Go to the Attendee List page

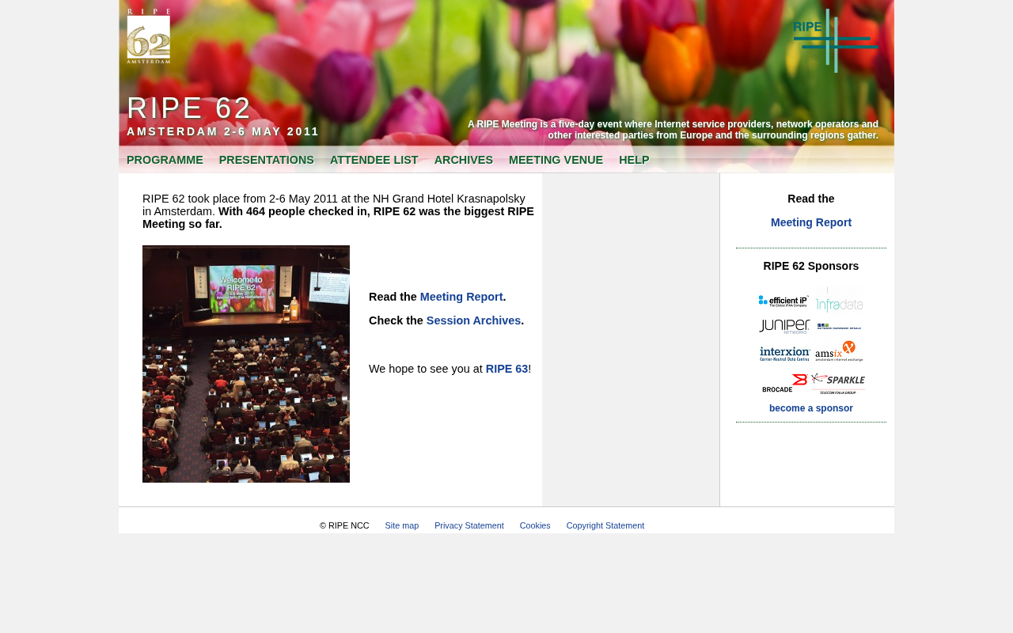pyautogui.click(x=374, y=160)
